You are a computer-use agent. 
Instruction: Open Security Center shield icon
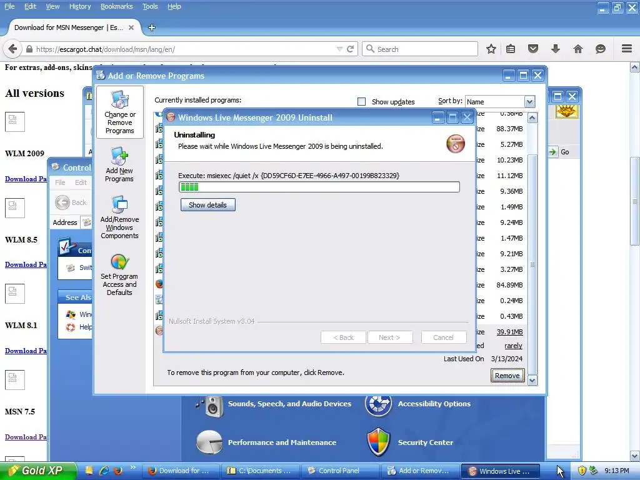click(x=378, y=442)
